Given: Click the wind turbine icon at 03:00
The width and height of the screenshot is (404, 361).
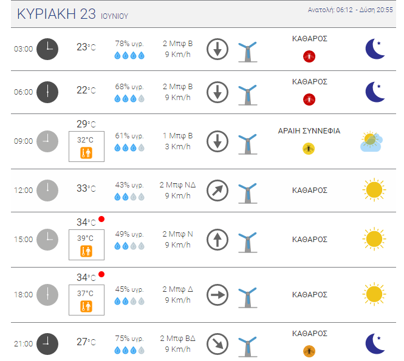Looking at the screenshot, I should 248,52.
